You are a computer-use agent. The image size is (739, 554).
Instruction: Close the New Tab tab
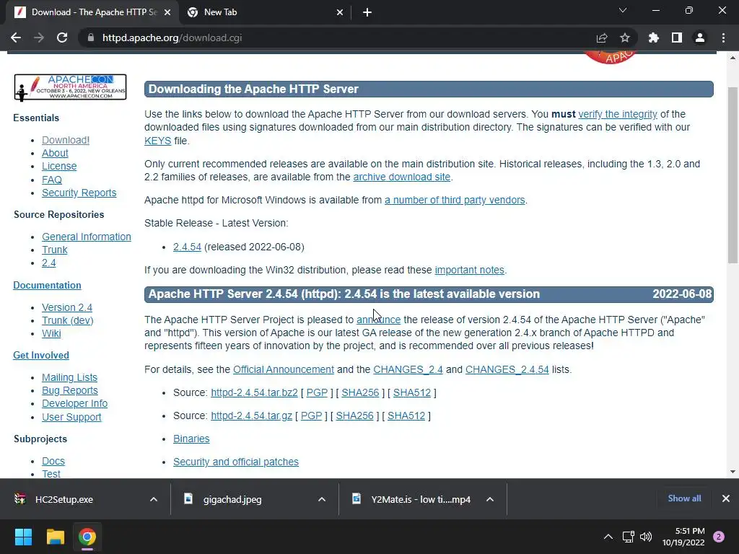coord(340,12)
